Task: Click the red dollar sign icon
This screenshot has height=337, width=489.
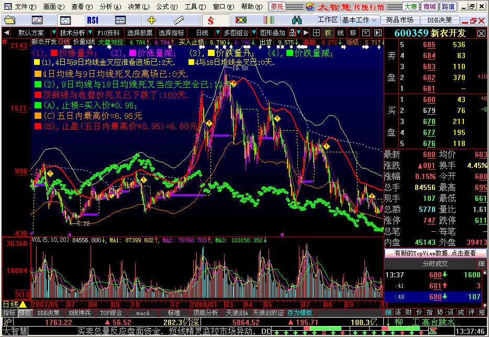Action: pos(211,20)
